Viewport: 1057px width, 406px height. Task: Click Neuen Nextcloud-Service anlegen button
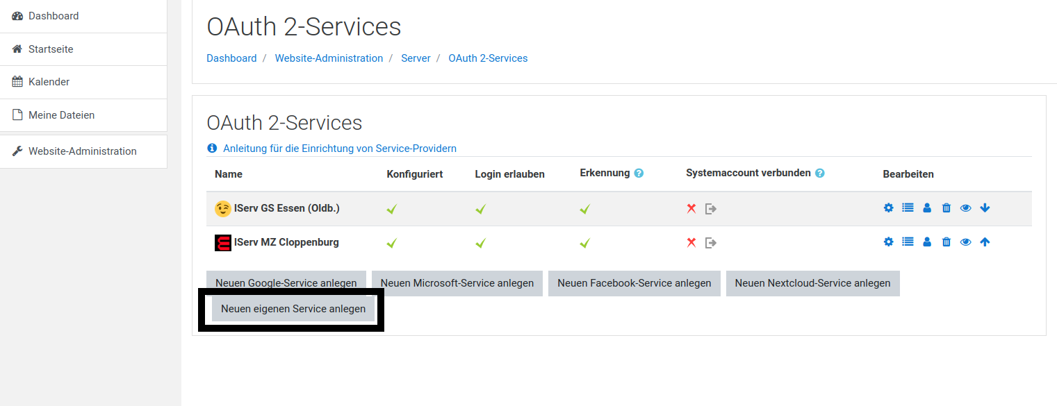812,283
